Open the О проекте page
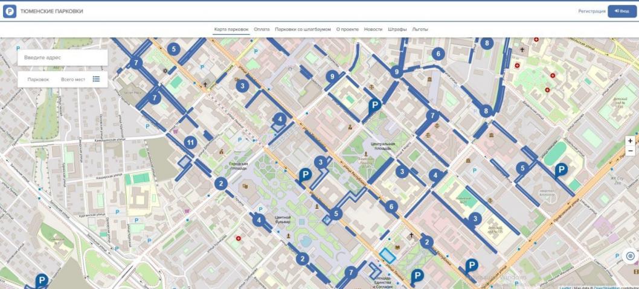639x289 pixels. pos(347,29)
